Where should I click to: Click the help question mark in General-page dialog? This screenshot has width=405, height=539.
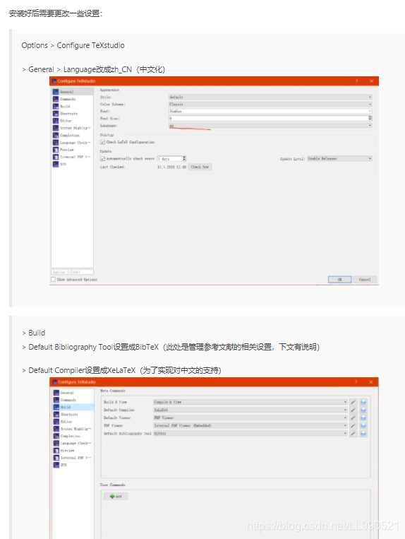pos(356,81)
